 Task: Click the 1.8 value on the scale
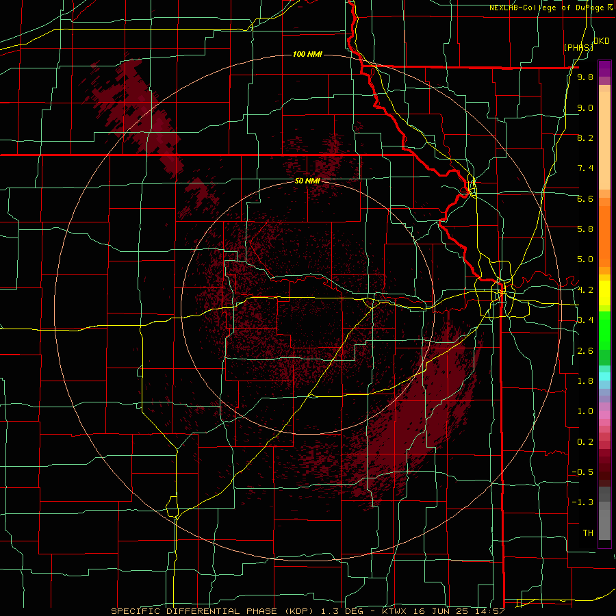coord(585,381)
